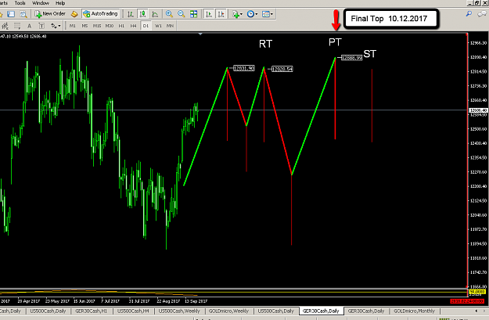
Task: Click the current price tag on price axis
Action: (x=478, y=110)
